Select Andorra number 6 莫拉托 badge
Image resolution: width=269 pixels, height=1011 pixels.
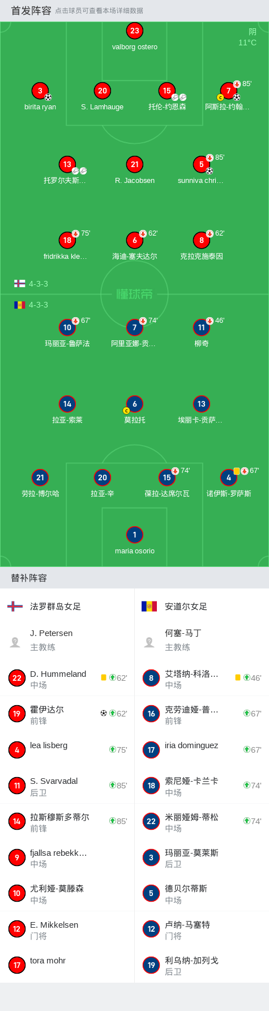134,404
